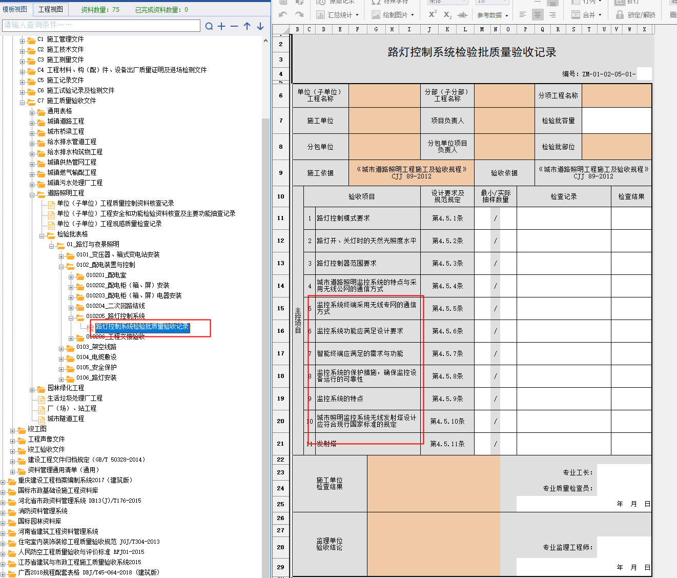This screenshot has width=677, height=578.
Task: Toggle strikethrough ab formatting
Action: pyautogui.click(x=462, y=15)
